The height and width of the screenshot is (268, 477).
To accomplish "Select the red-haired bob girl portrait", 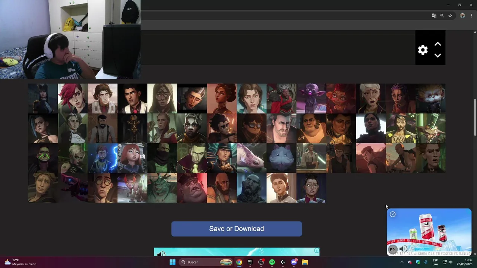I will point(132,158).
